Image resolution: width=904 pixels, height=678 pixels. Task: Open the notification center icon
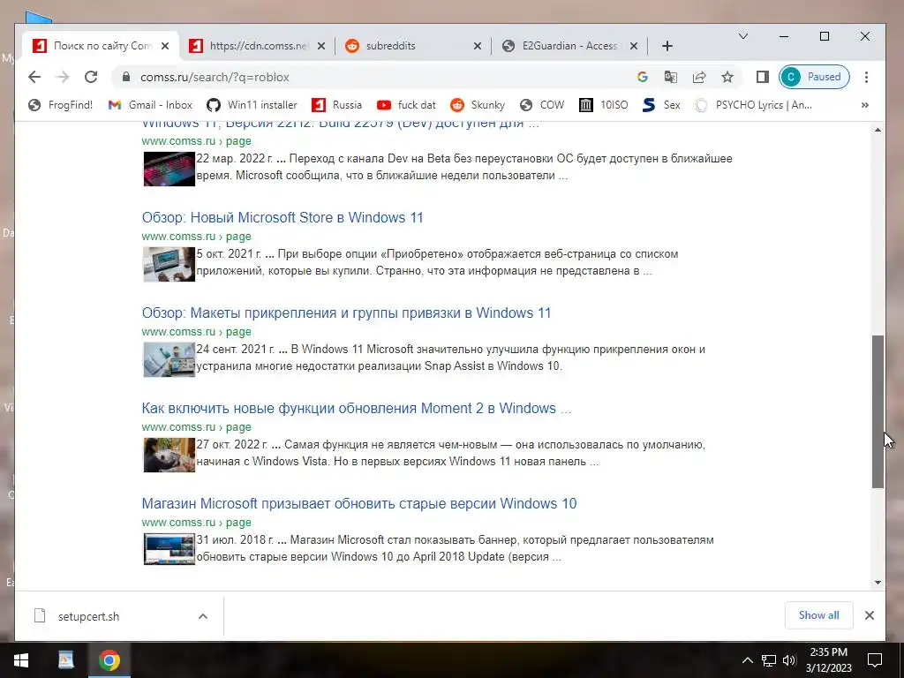(875, 660)
